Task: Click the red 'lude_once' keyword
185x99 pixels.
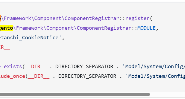Action: (12, 76)
